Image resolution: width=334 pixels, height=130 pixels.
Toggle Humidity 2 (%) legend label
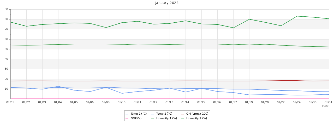pyautogui.click(x=196, y=119)
